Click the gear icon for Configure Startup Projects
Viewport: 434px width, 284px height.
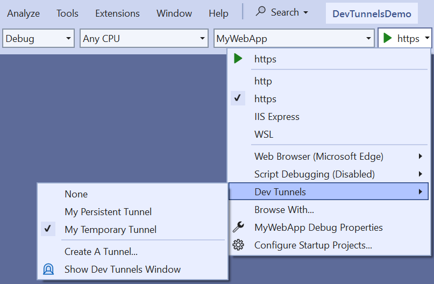pyautogui.click(x=238, y=245)
